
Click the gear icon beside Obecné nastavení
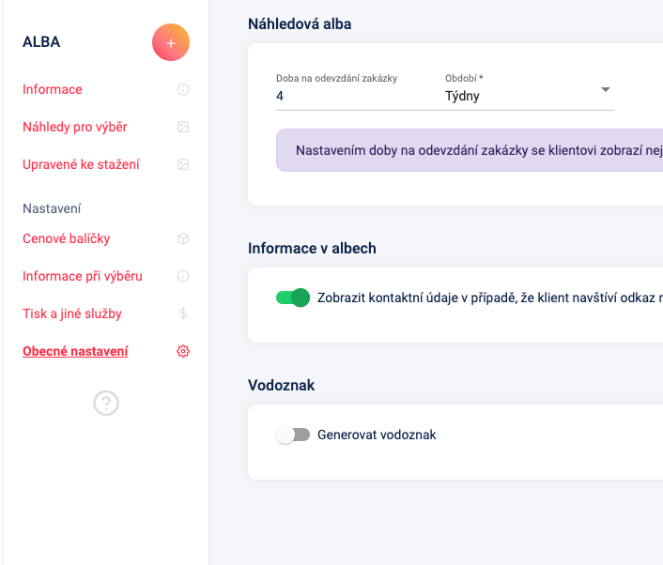click(x=183, y=351)
